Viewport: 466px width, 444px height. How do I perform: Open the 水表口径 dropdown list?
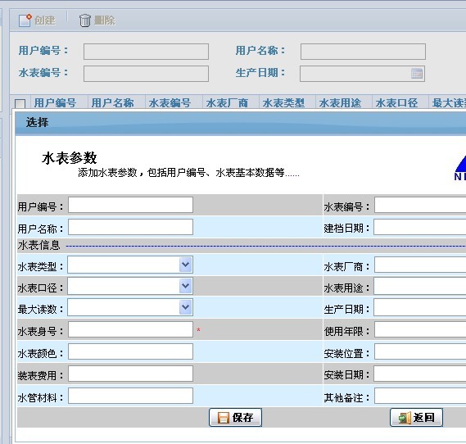click(x=186, y=286)
